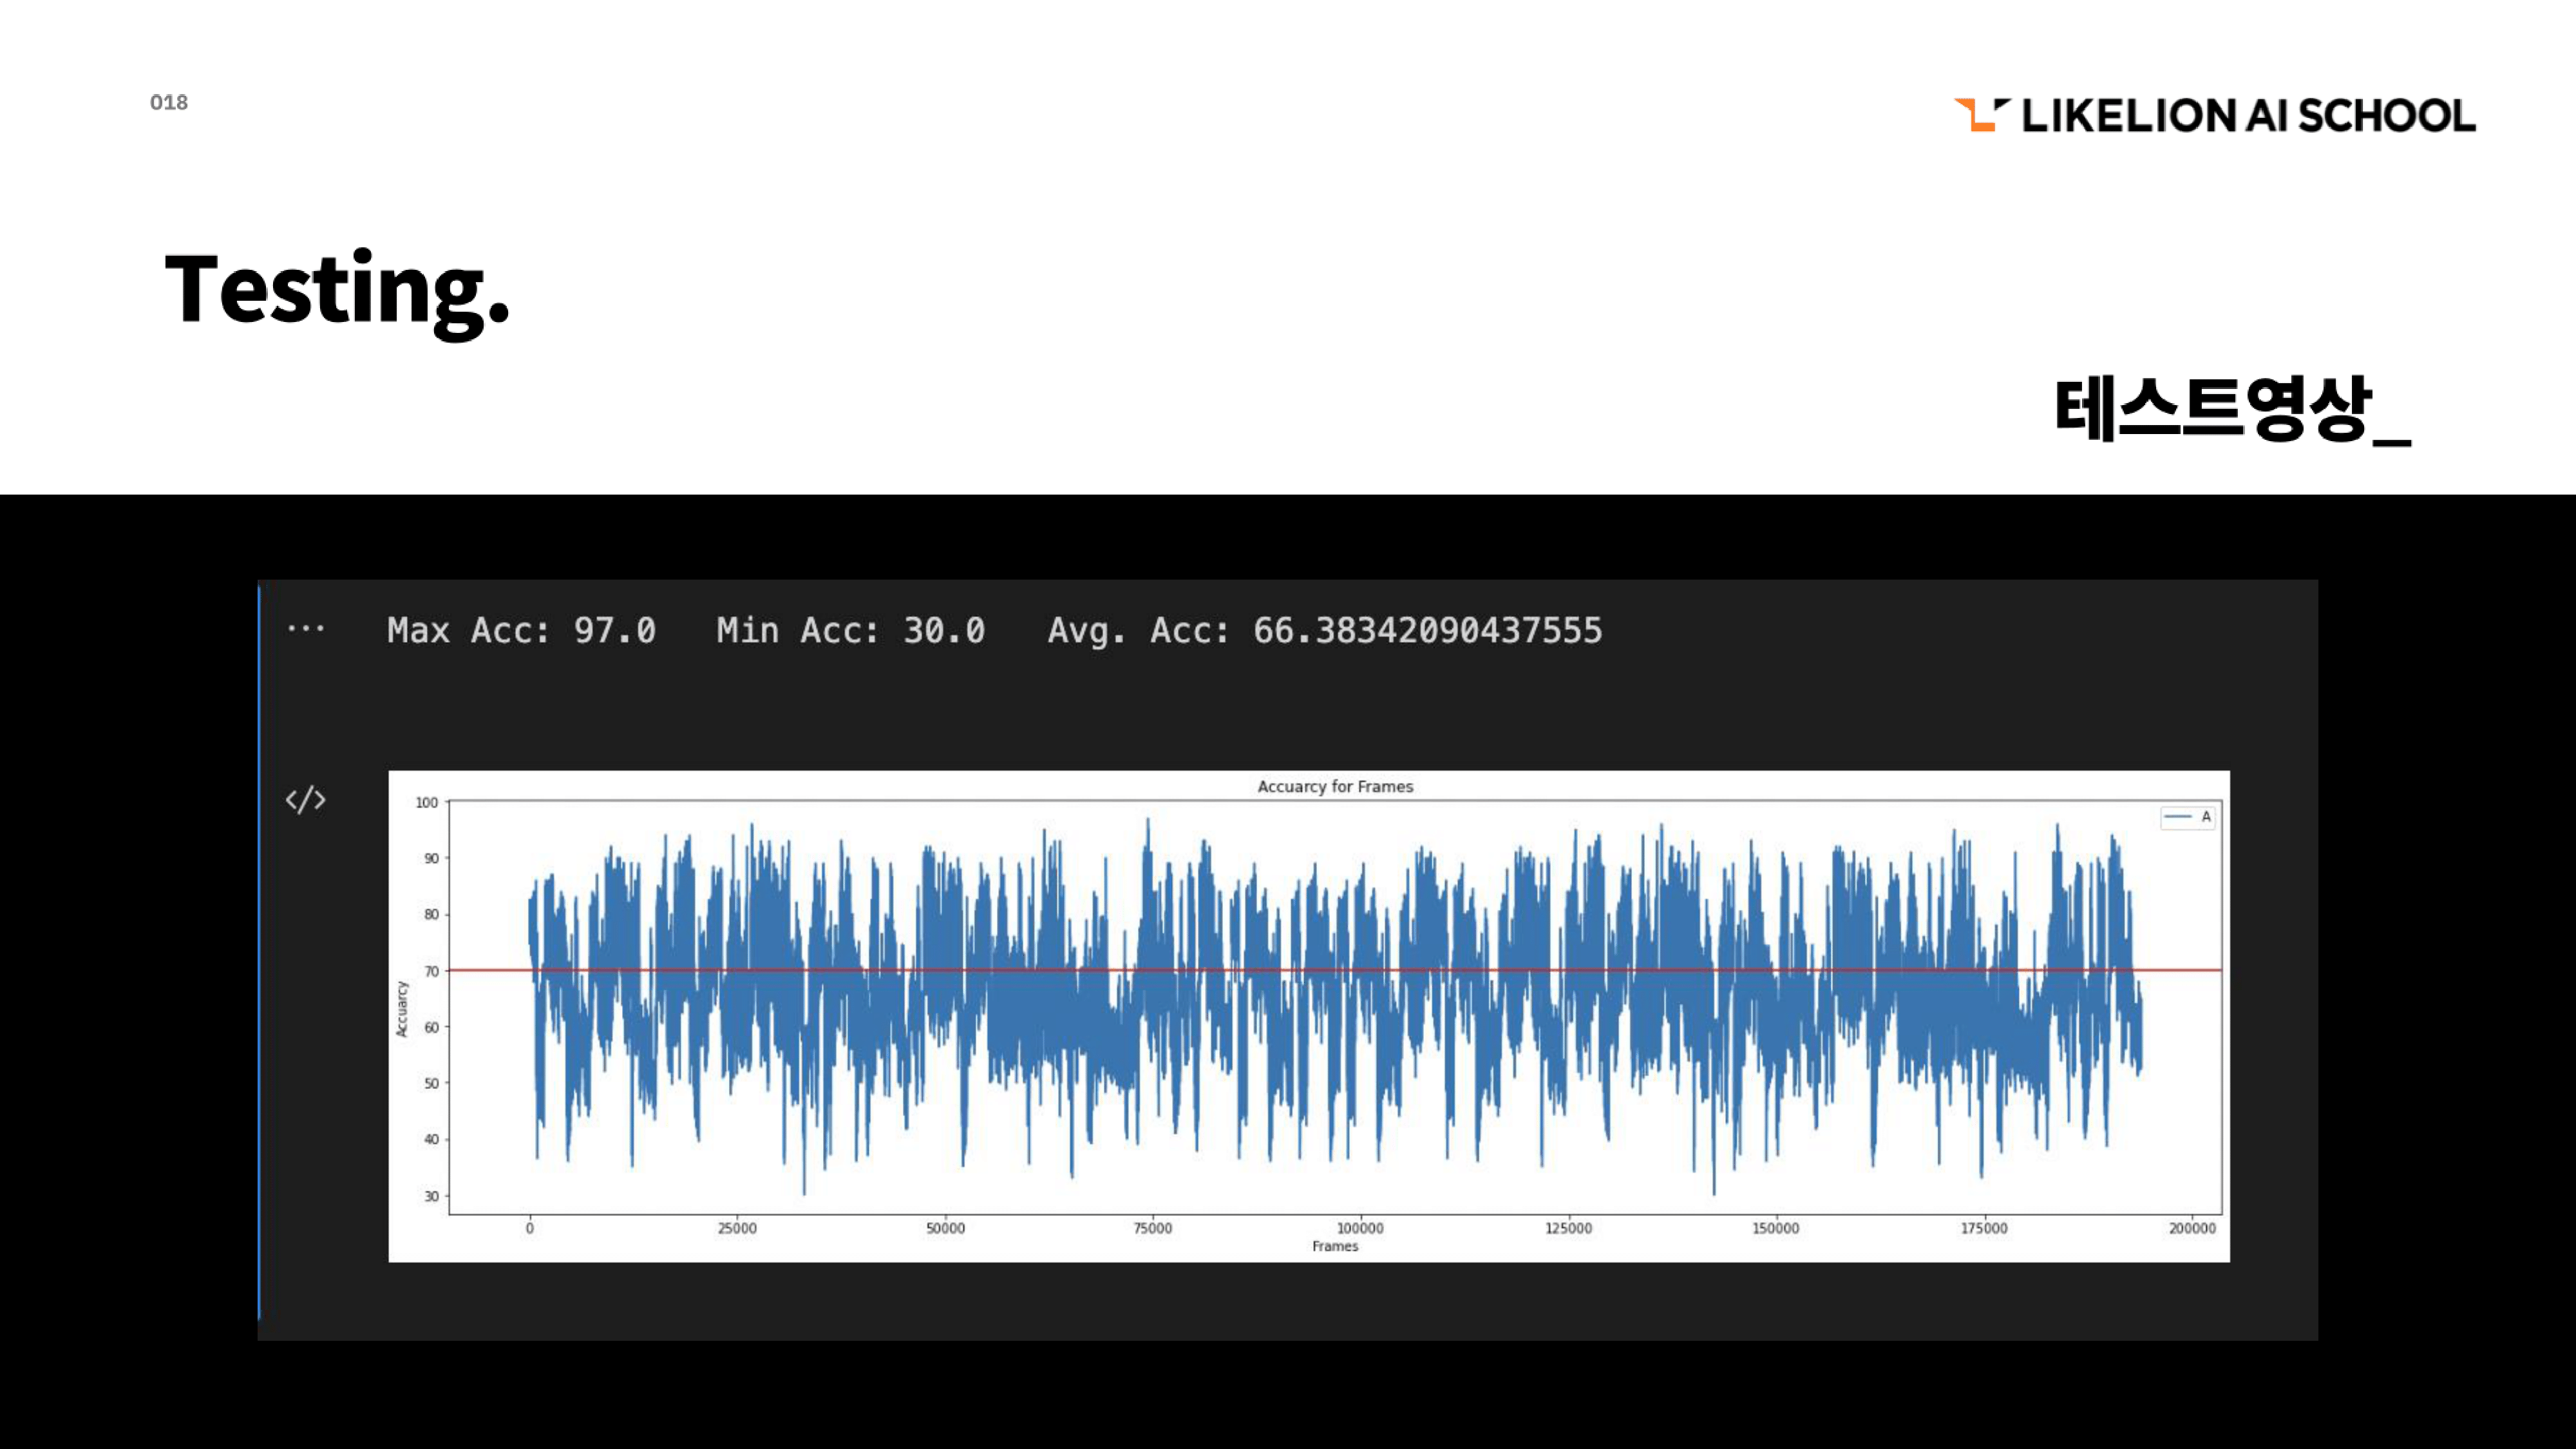This screenshot has height=1449, width=2576.
Task: Click the blue cell indicator bar
Action: 259,950
